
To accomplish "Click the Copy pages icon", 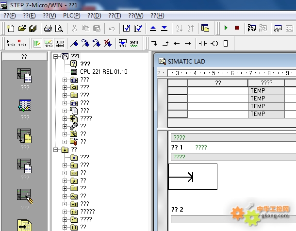I will click(x=85, y=28).
